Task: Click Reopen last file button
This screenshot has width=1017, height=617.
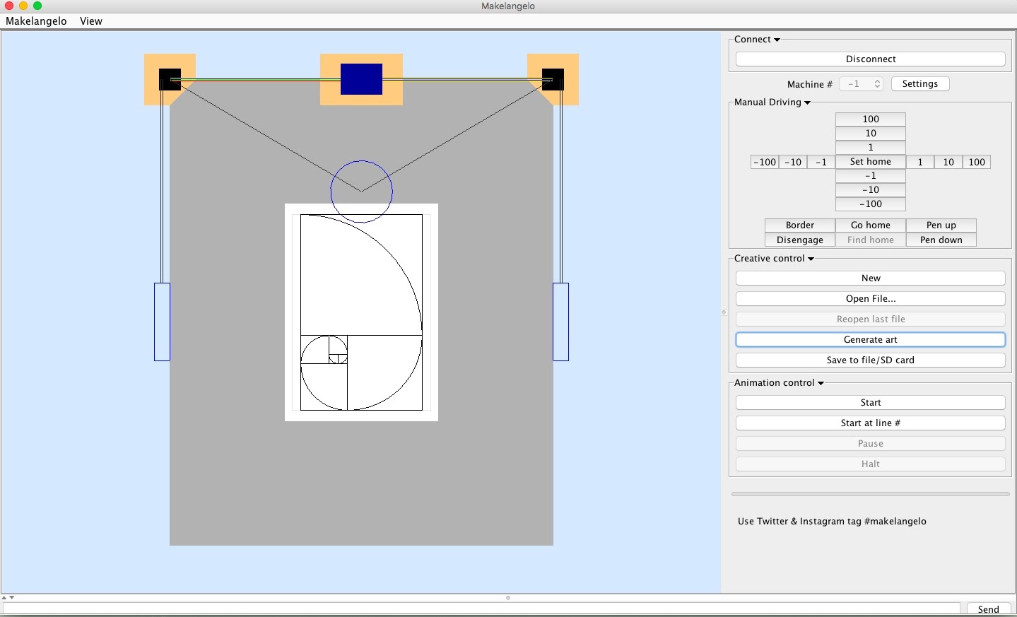Action: [871, 319]
